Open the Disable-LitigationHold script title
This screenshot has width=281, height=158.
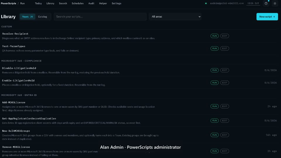(19, 68)
